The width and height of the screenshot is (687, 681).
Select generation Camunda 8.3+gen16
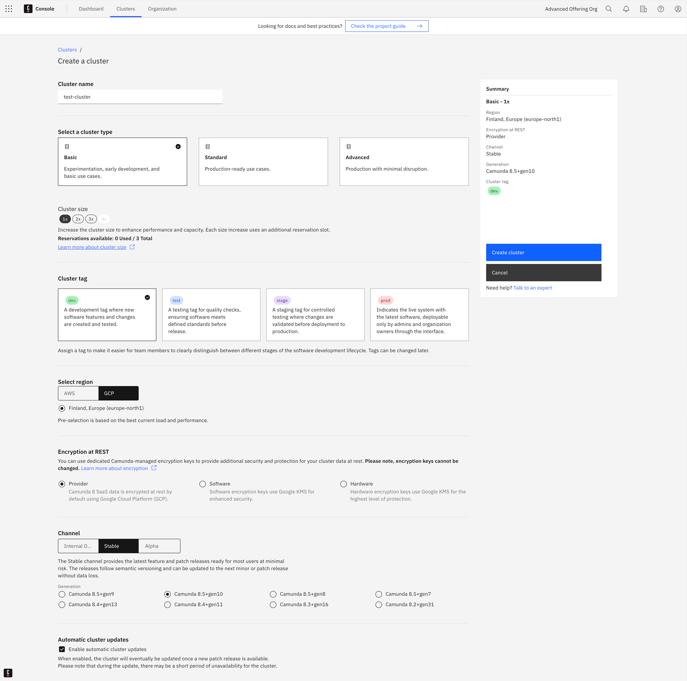[273, 605]
